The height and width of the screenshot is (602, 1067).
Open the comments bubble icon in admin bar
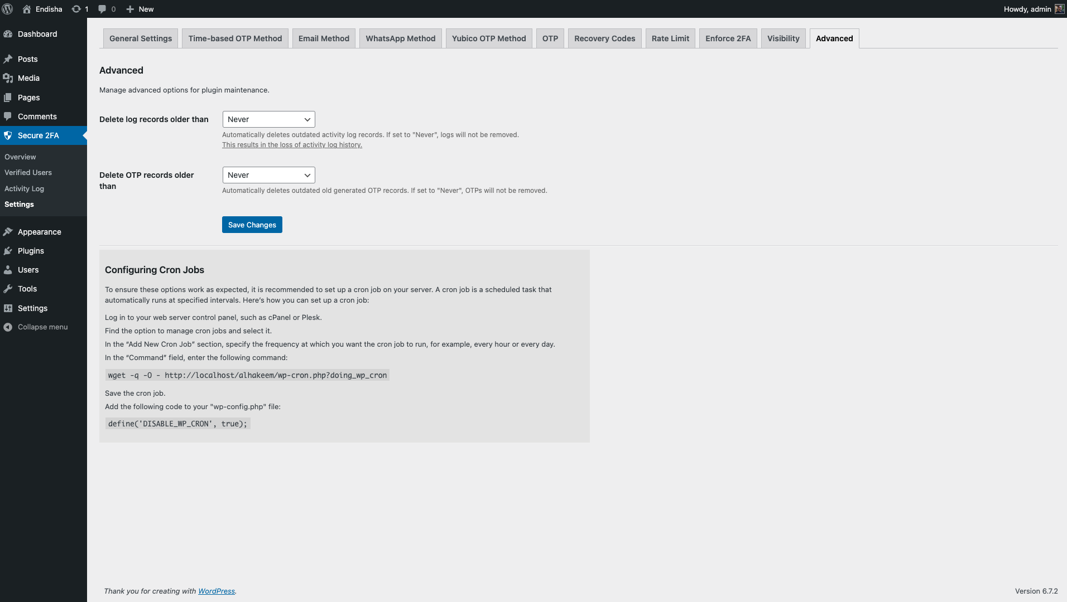click(x=102, y=9)
